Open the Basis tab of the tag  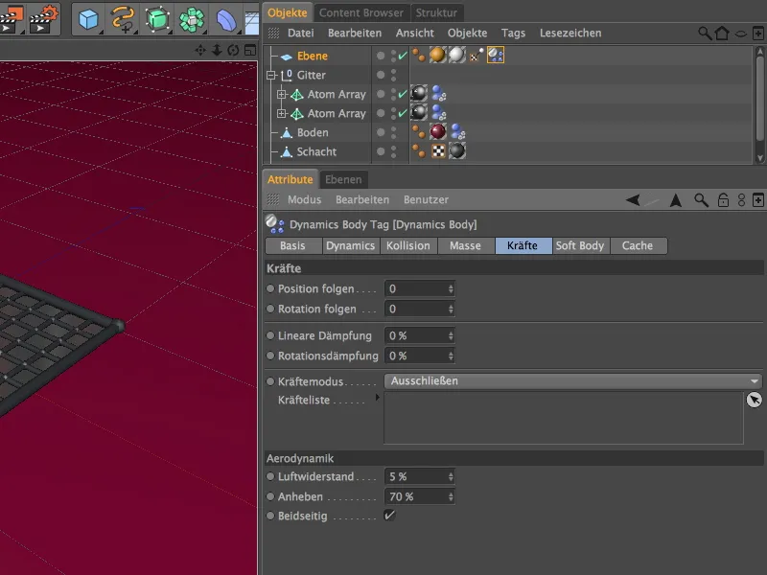pos(292,245)
